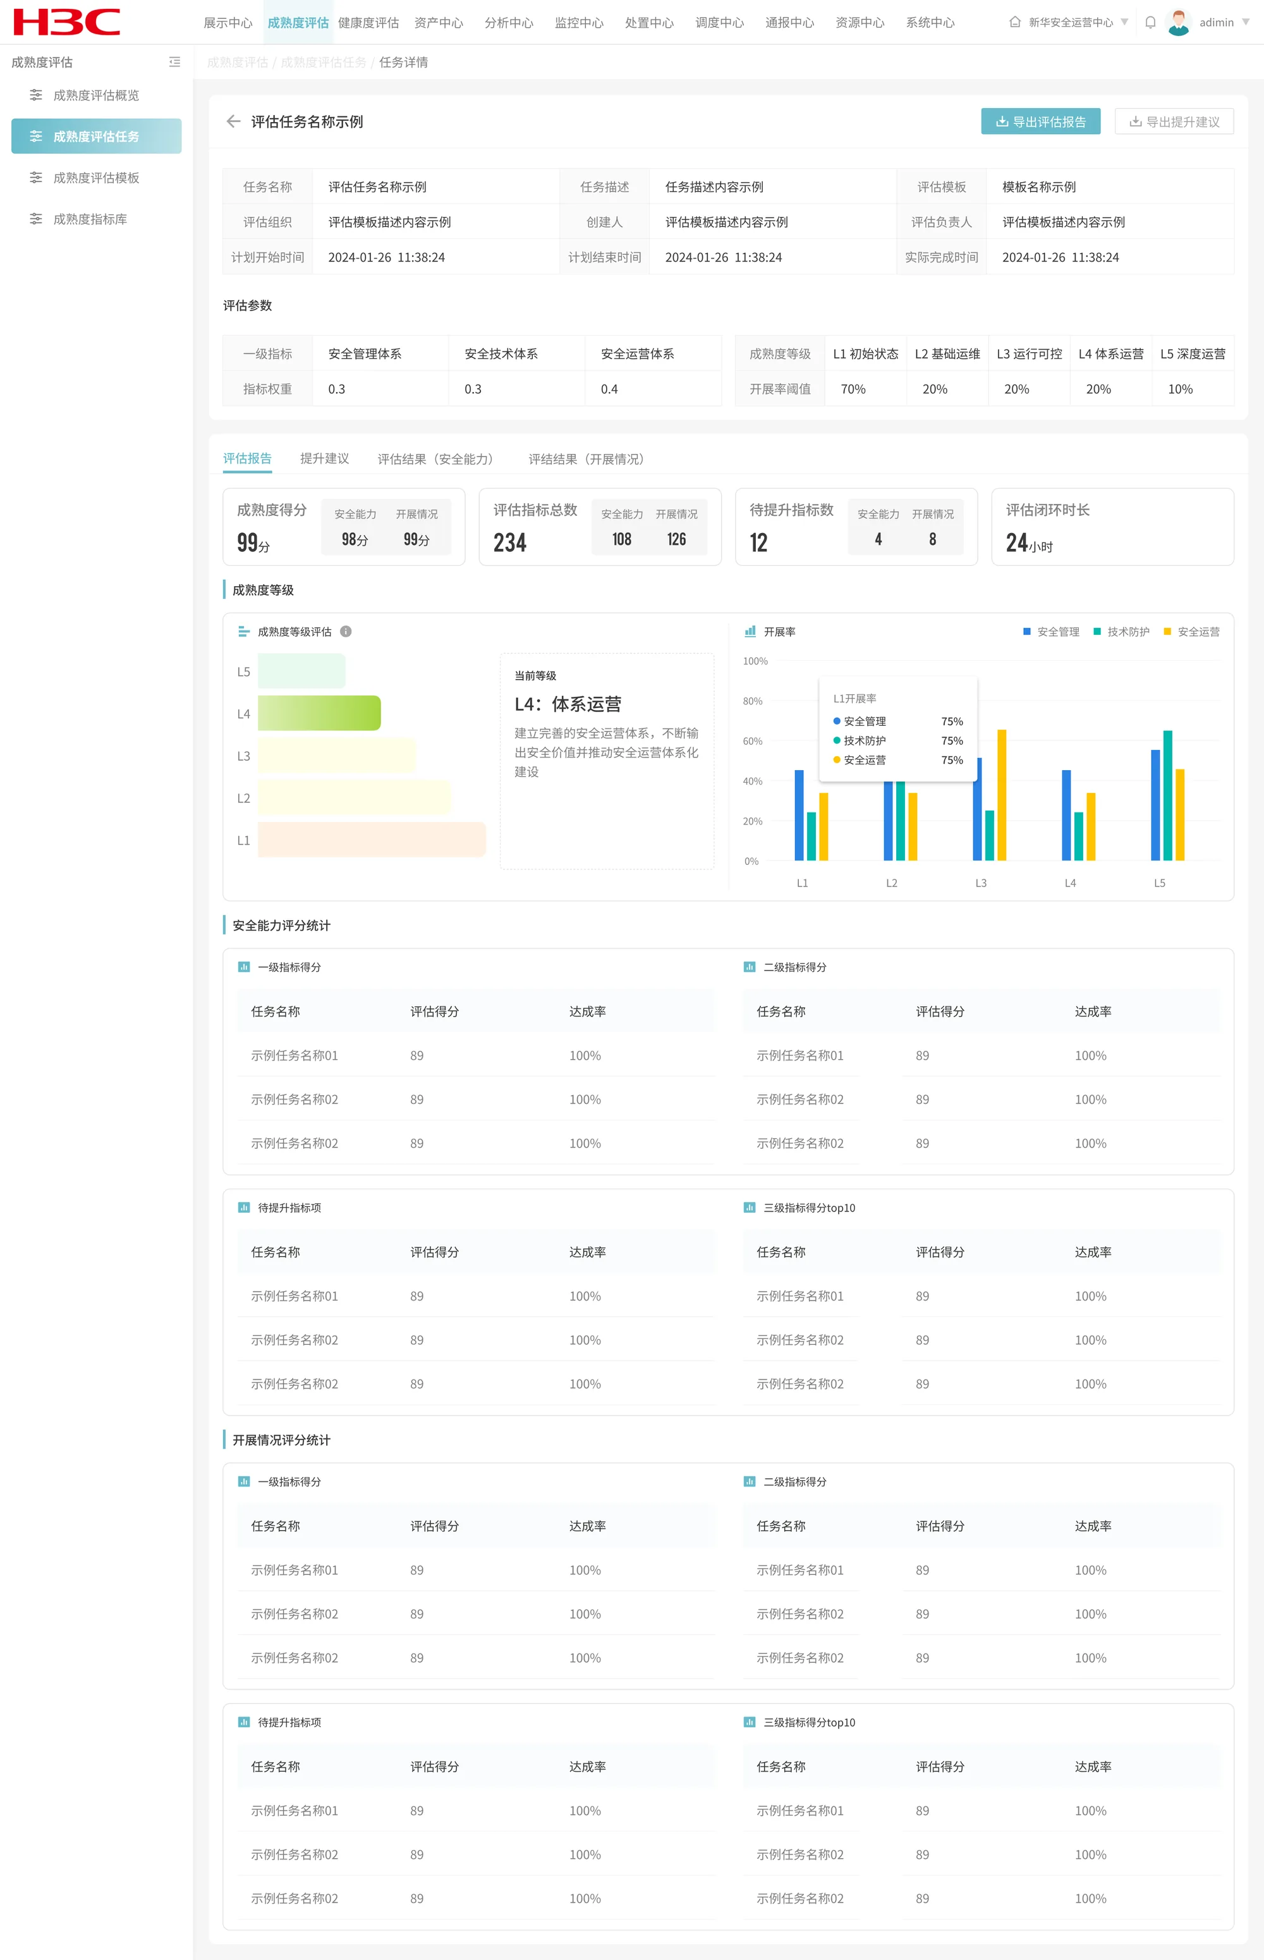Open 分析中心 in the top menu
The image size is (1264, 1960).
(x=509, y=22)
